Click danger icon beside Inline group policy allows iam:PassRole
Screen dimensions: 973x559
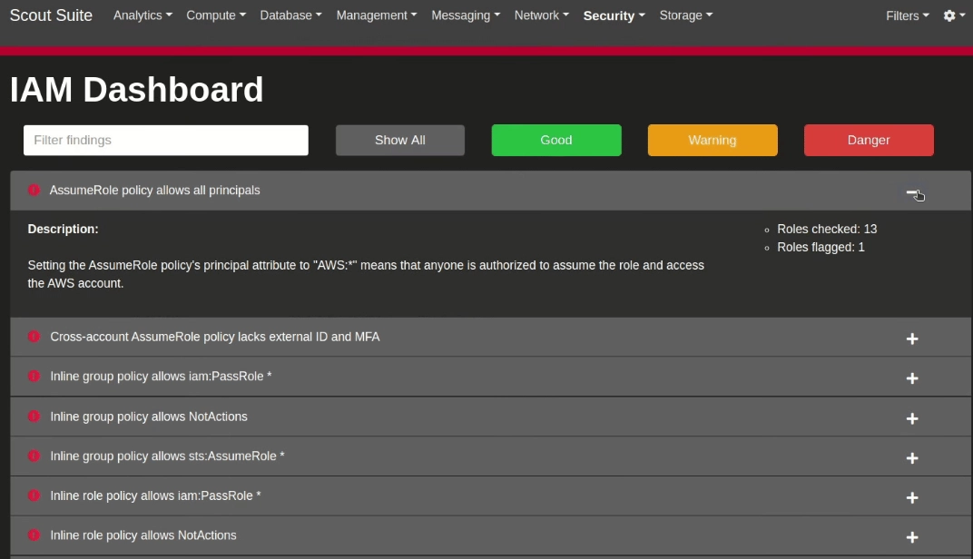tap(34, 376)
